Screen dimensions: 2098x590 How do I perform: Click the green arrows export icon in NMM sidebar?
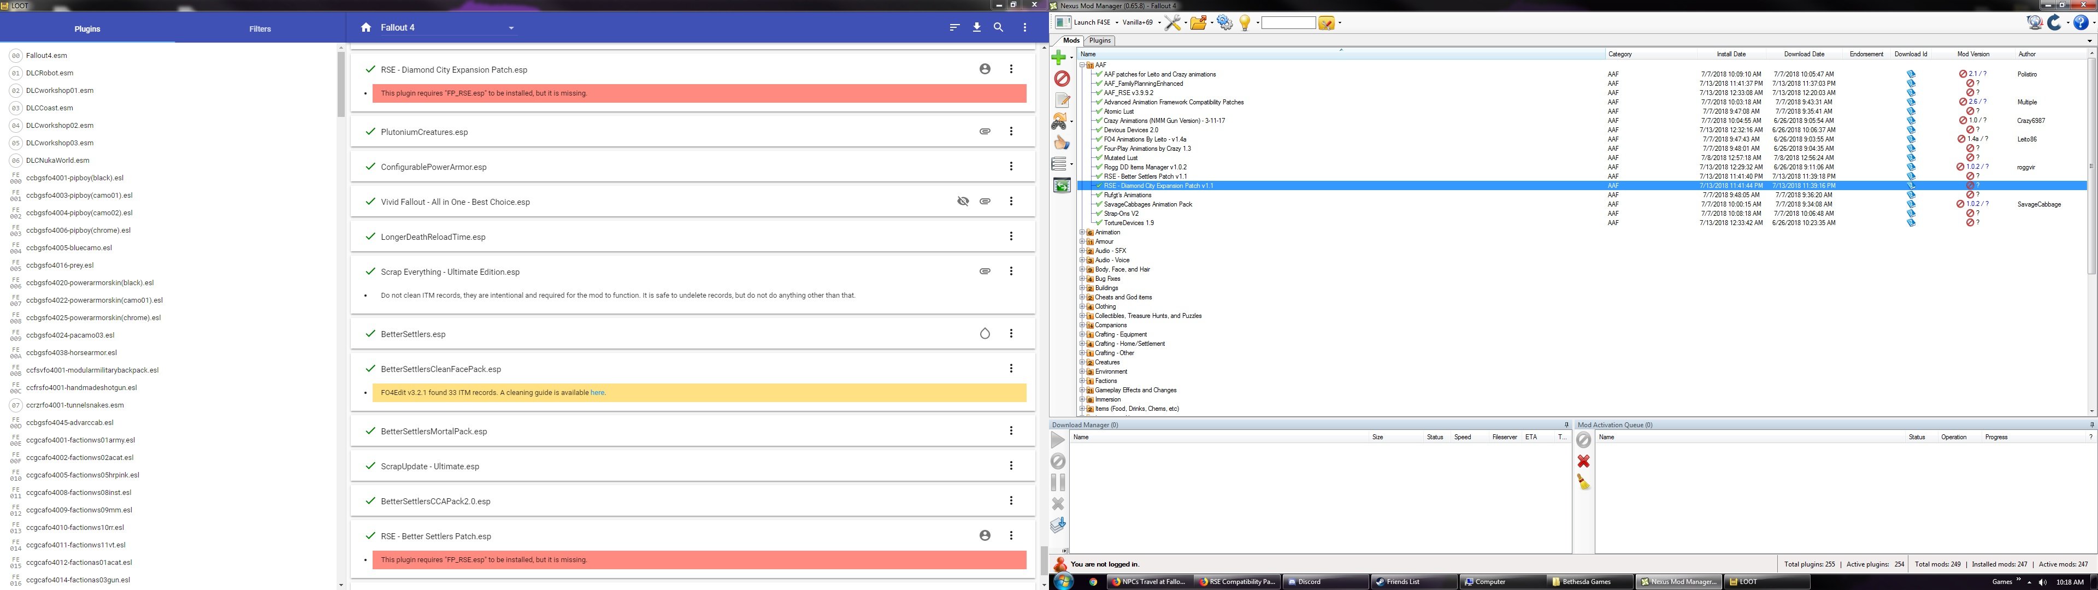(x=1062, y=186)
